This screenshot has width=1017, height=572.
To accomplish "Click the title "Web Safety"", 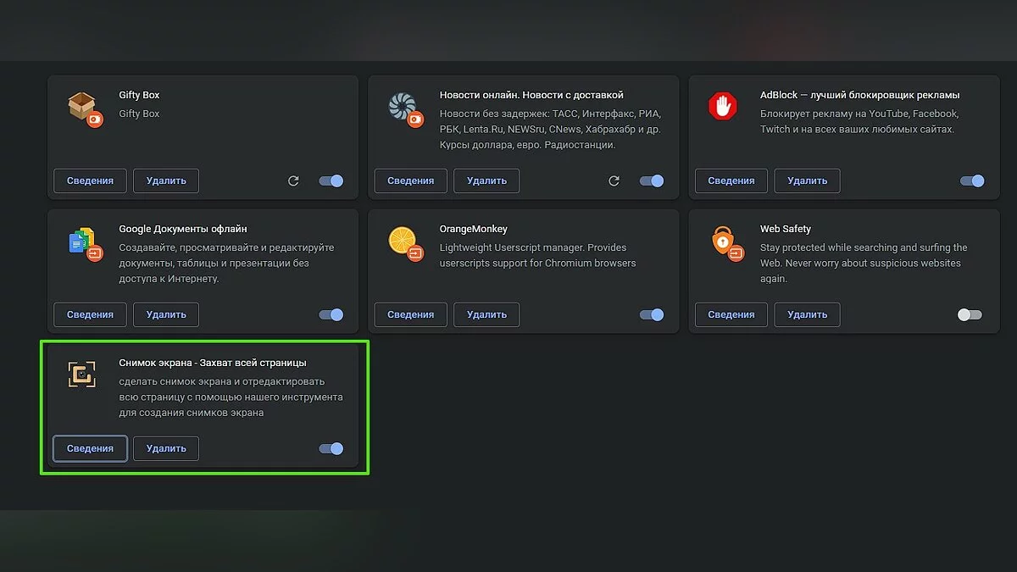I will (786, 229).
